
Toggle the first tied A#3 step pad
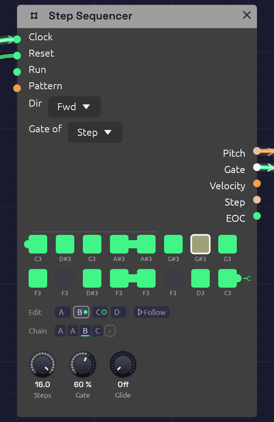pos(119,244)
